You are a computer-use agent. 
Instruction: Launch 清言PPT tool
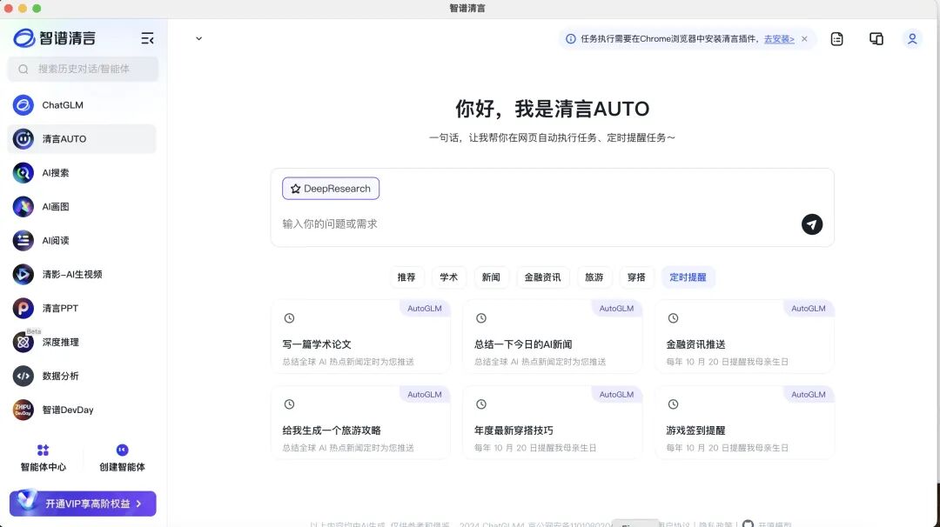tap(82, 309)
